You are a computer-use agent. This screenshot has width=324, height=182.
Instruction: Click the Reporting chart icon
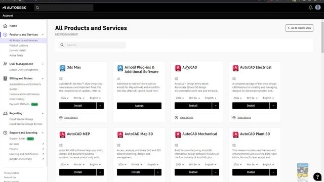pyautogui.click(x=5, y=113)
